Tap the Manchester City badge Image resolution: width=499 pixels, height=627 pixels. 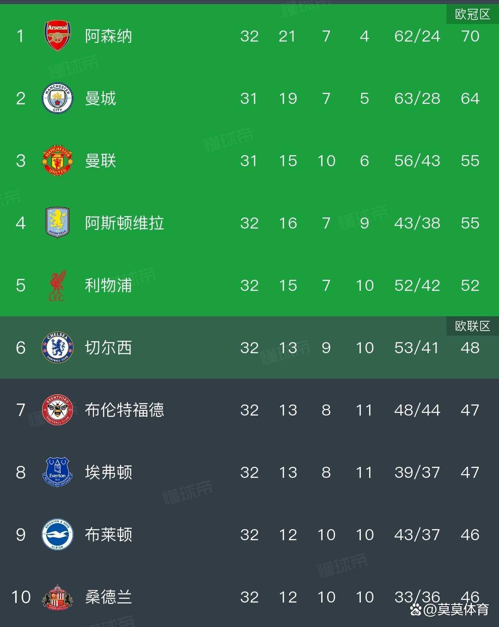57,98
